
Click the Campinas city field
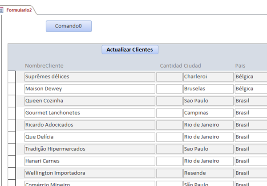point(208,113)
